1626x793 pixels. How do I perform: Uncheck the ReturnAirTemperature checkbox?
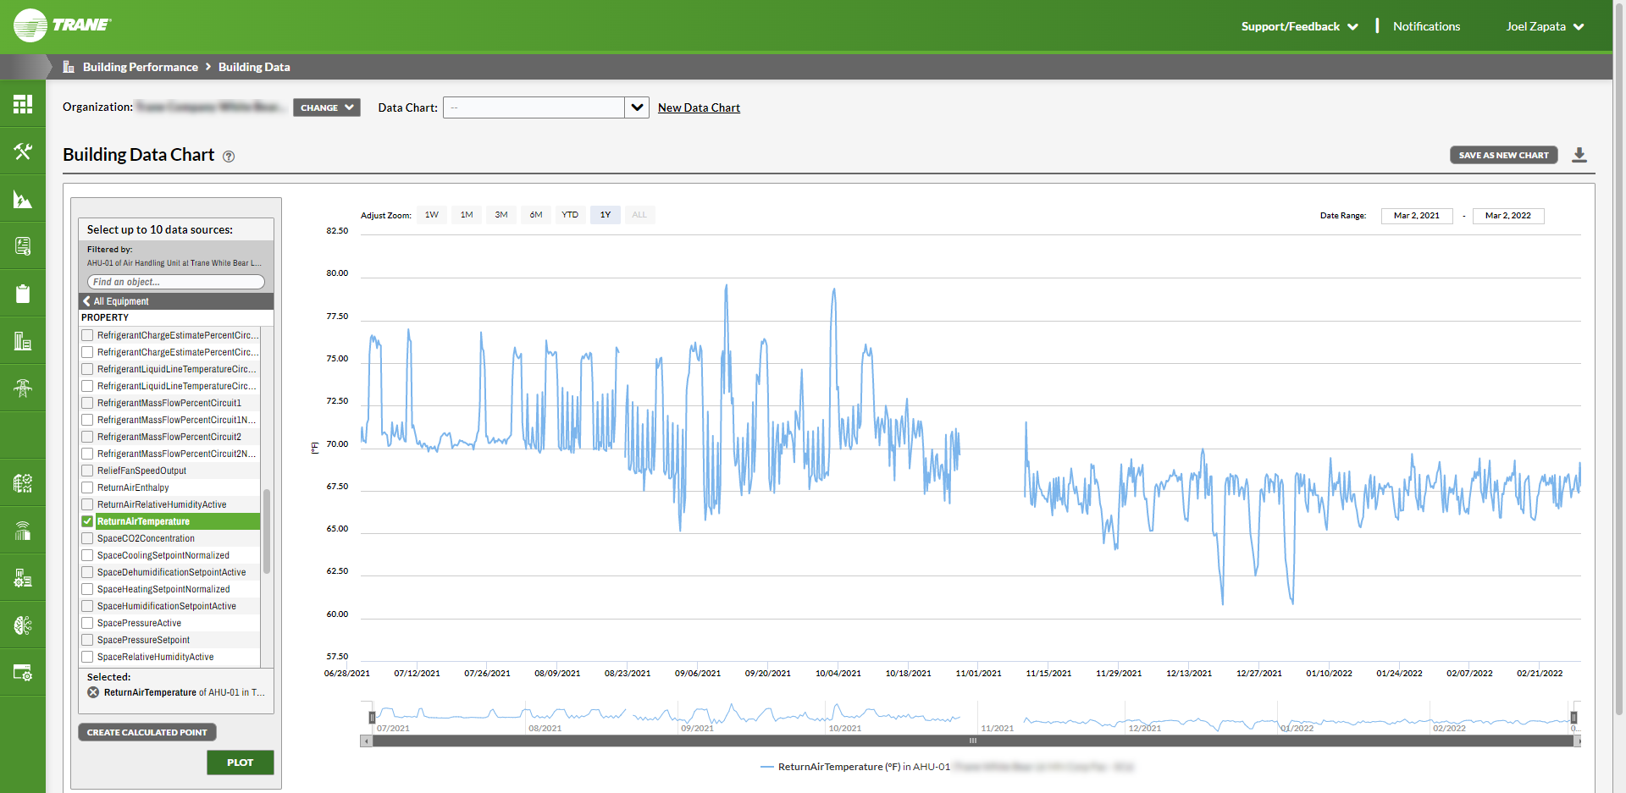(x=87, y=521)
